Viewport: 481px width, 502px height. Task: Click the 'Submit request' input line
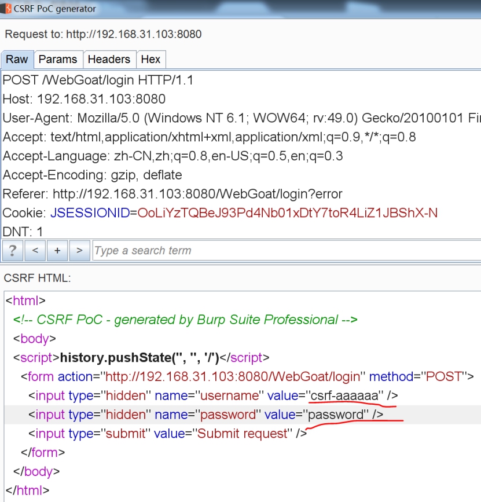(168, 434)
